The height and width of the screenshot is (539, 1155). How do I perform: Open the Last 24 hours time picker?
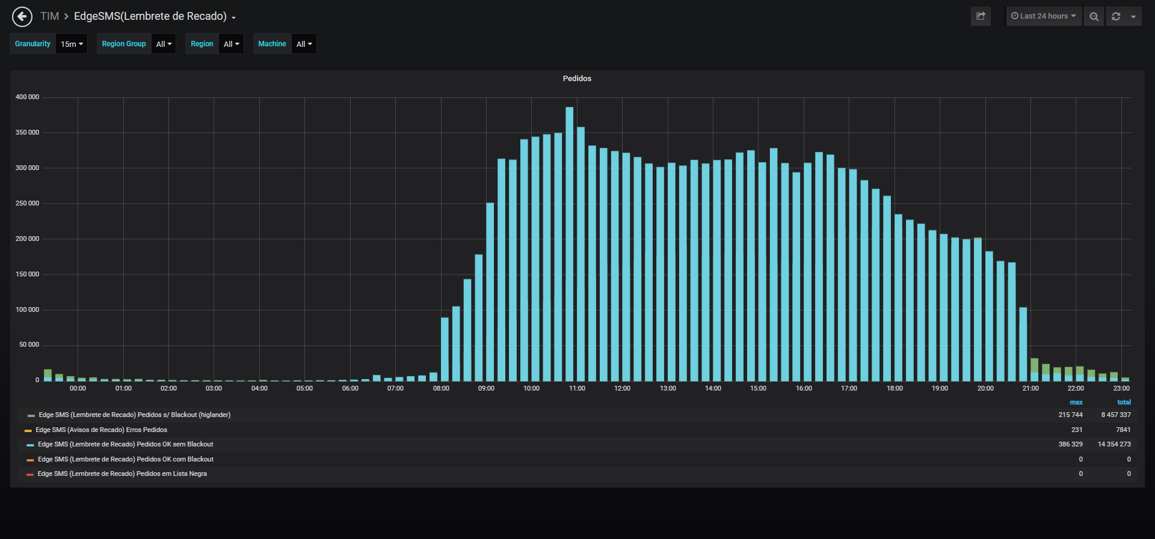(x=1044, y=16)
